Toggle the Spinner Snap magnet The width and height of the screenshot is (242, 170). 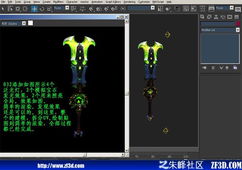pyautogui.click(x=115, y=9)
